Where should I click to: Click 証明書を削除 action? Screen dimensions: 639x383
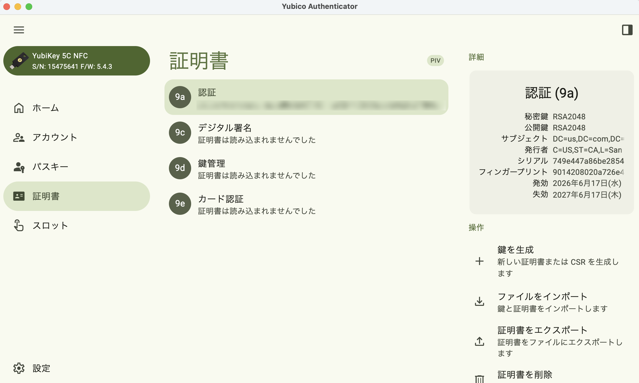551,375
